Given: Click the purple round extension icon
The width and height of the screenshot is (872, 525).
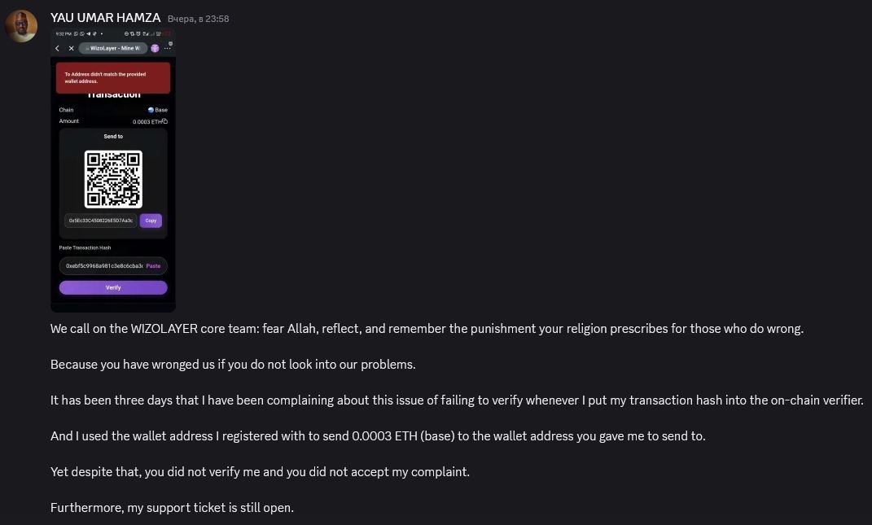Looking at the screenshot, I should point(155,49).
